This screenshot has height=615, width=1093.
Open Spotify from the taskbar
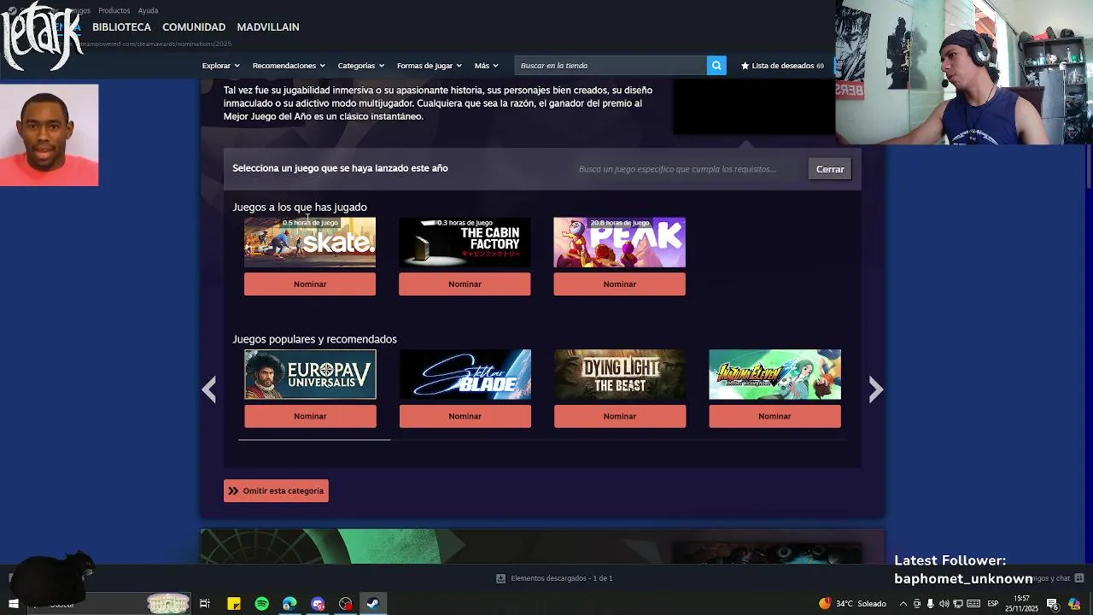click(x=261, y=604)
